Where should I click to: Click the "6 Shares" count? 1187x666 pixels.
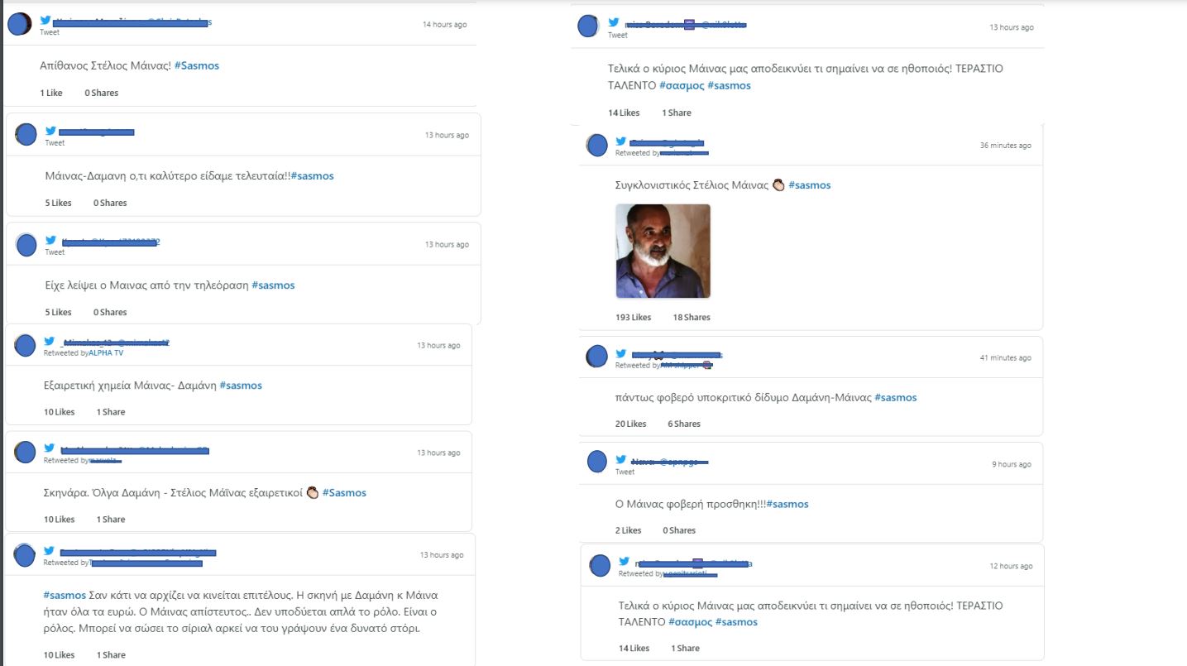[x=684, y=424]
